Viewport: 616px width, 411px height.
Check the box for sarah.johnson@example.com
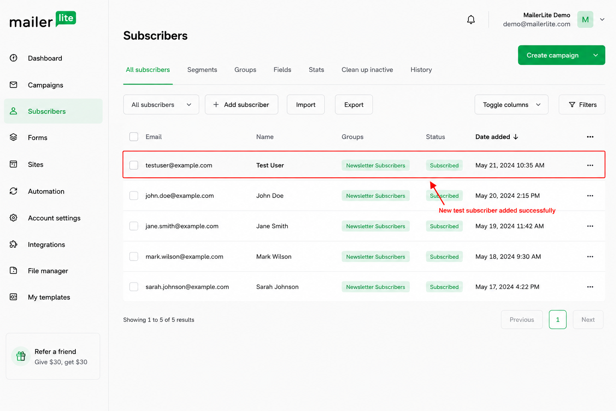point(134,287)
